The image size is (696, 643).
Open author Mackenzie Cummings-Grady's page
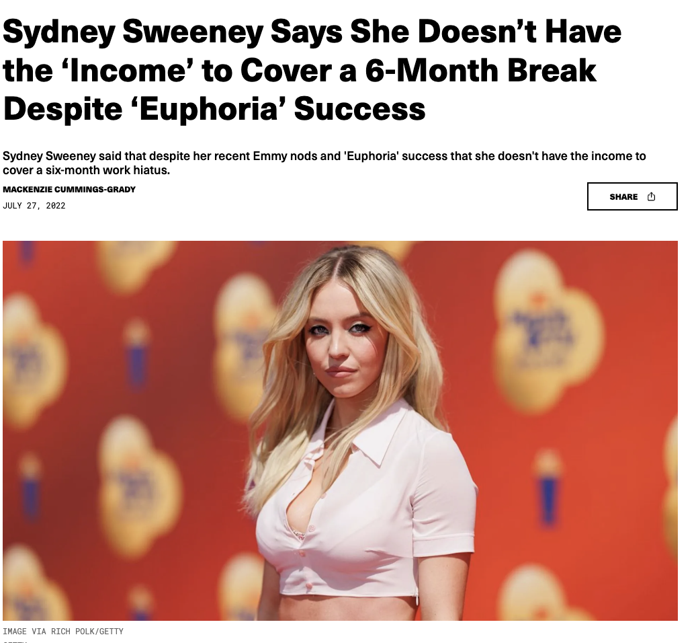coord(69,189)
